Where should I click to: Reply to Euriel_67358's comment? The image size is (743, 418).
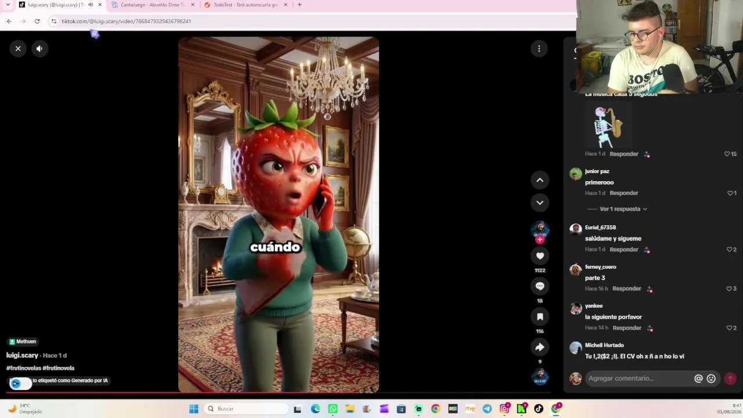pyautogui.click(x=624, y=250)
